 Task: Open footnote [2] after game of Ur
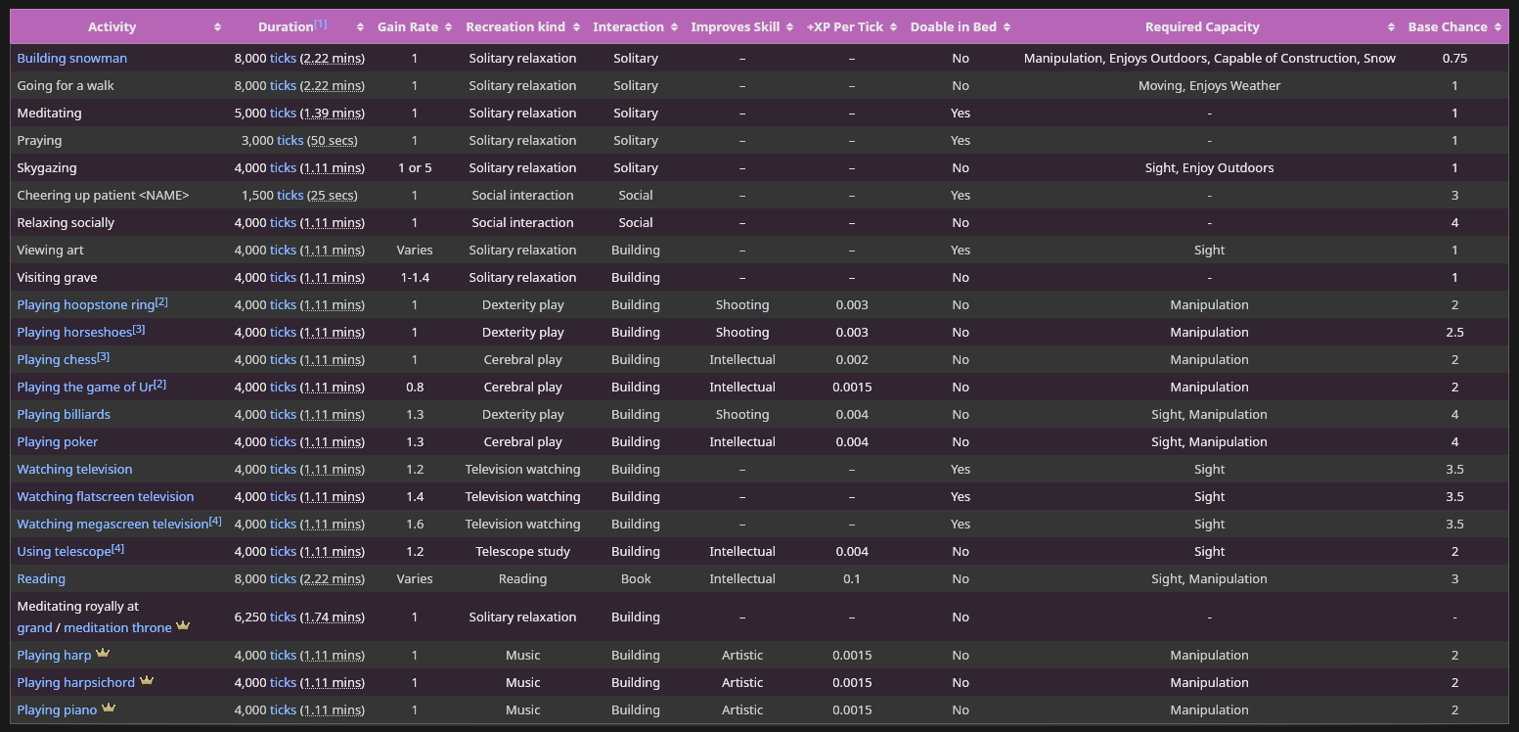(x=160, y=384)
